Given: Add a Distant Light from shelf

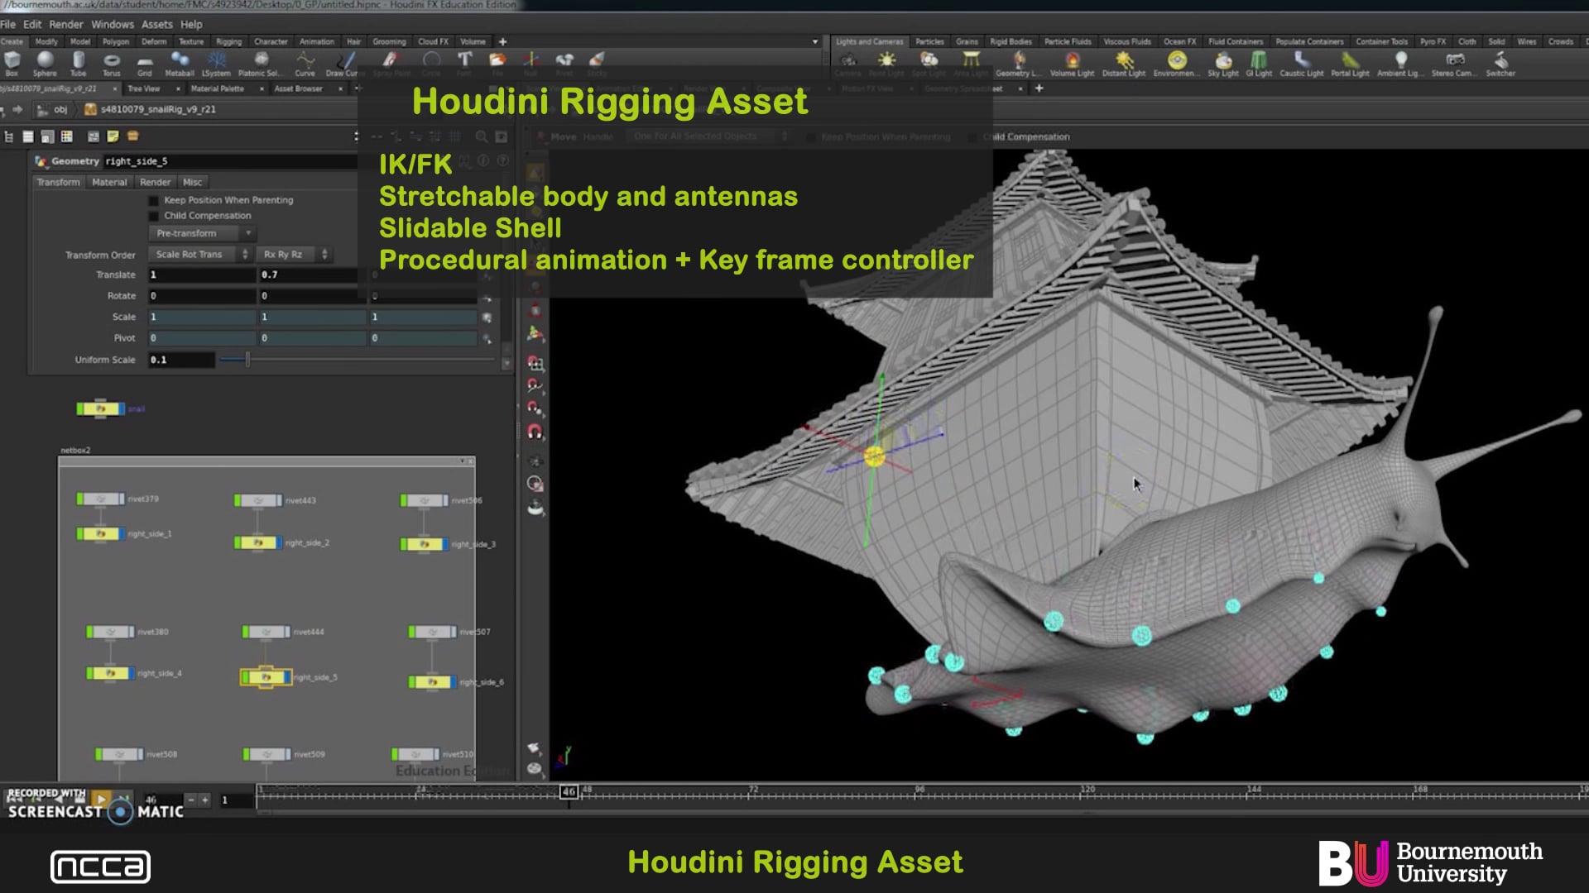Looking at the screenshot, I should (1124, 64).
